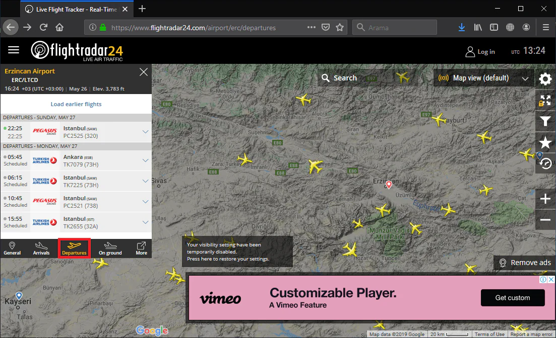Zoom out the map with minus button
This screenshot has width=556, height=338.
[545, 220]
